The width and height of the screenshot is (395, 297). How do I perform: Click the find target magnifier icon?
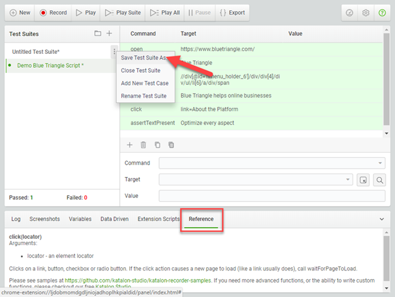tap(379, 180)
